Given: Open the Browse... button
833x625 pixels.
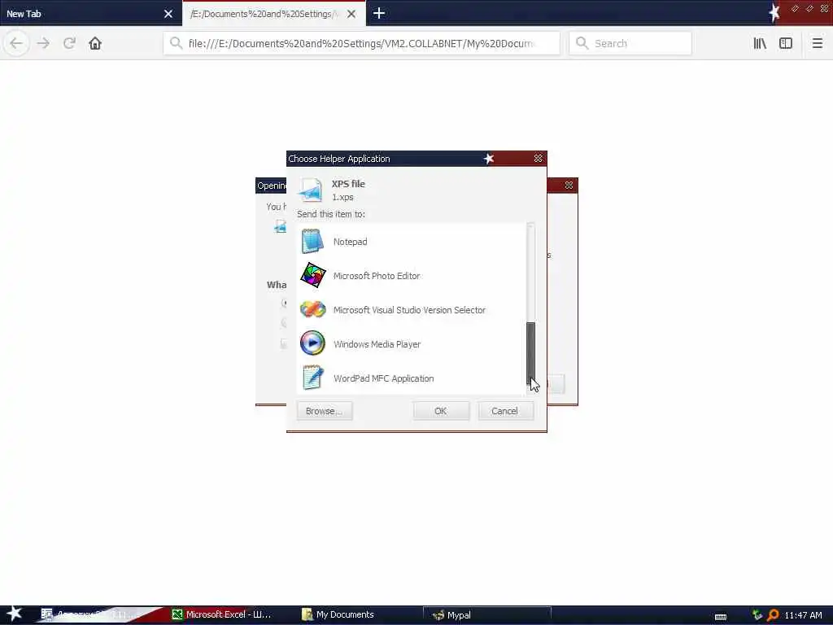Looking at the screenshot, I should coord(325,411).
